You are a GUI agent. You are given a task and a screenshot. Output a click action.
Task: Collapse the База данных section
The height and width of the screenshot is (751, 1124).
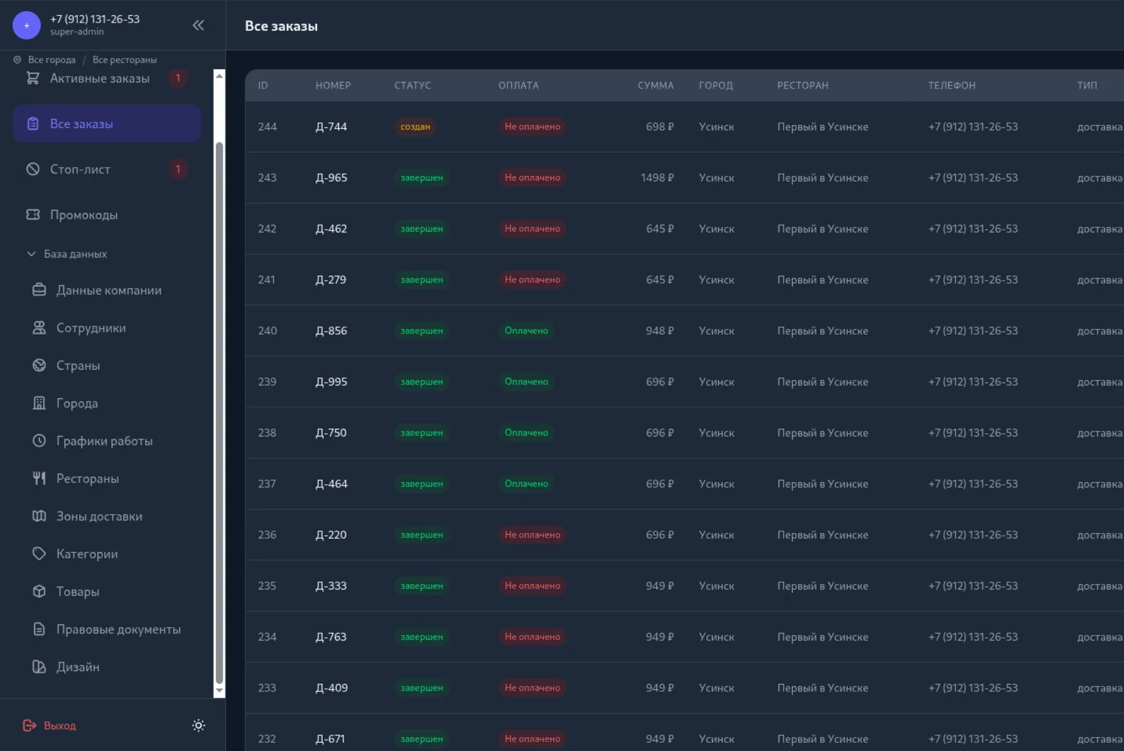pos(67,254)
